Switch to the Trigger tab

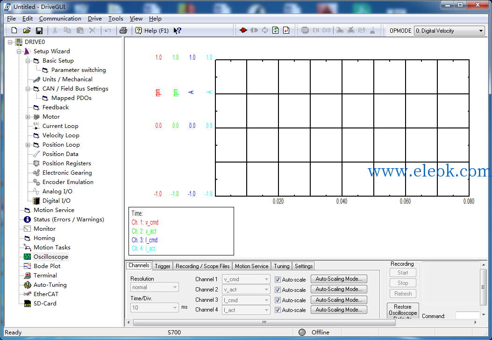point(163,266)
